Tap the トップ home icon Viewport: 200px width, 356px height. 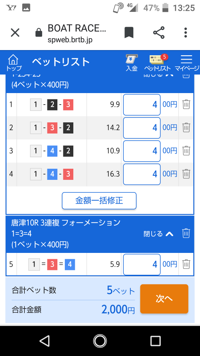[x=14, y=62]
